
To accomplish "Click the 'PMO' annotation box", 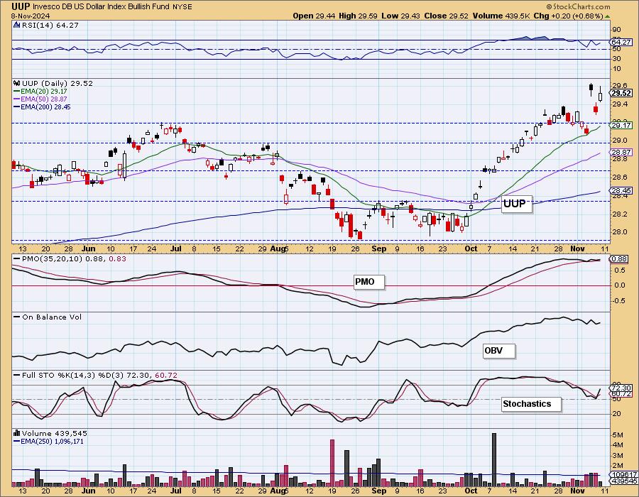I will point(368,281).
